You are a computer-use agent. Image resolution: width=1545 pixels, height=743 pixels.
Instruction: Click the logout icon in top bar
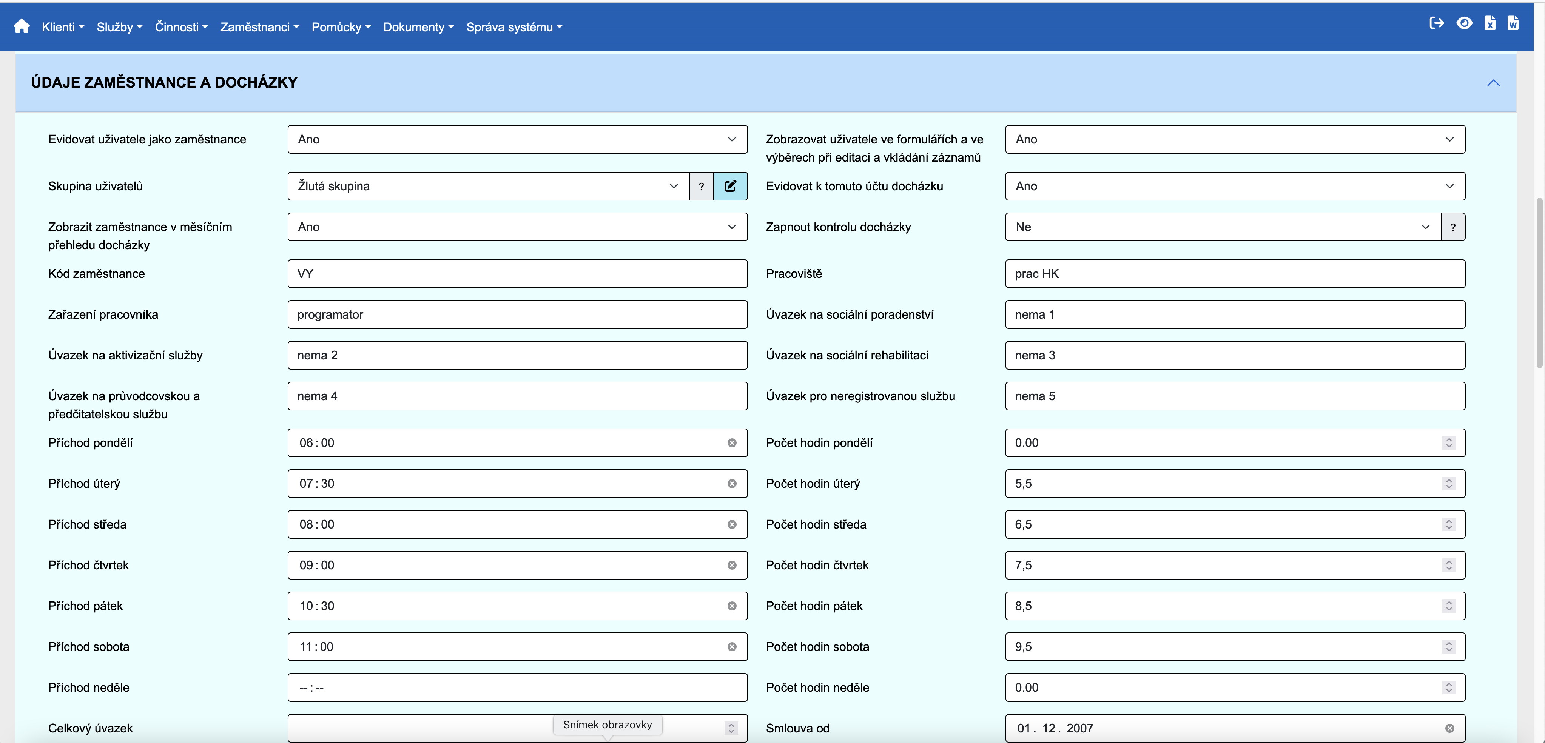(x=1436, y=23)
